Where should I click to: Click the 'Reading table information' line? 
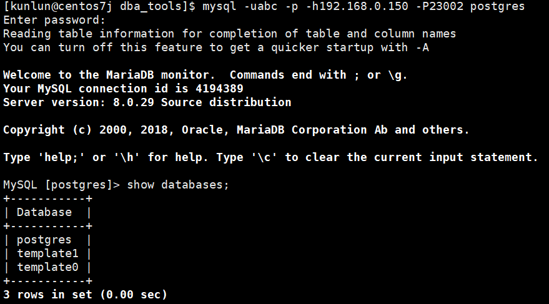229,34
